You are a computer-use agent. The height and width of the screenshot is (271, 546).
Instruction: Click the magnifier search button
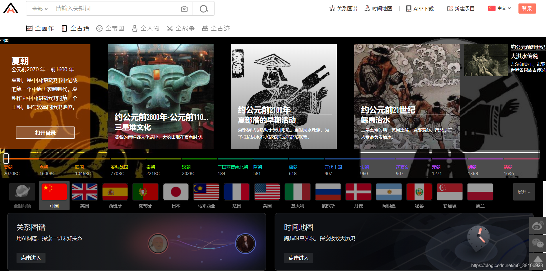204,9
